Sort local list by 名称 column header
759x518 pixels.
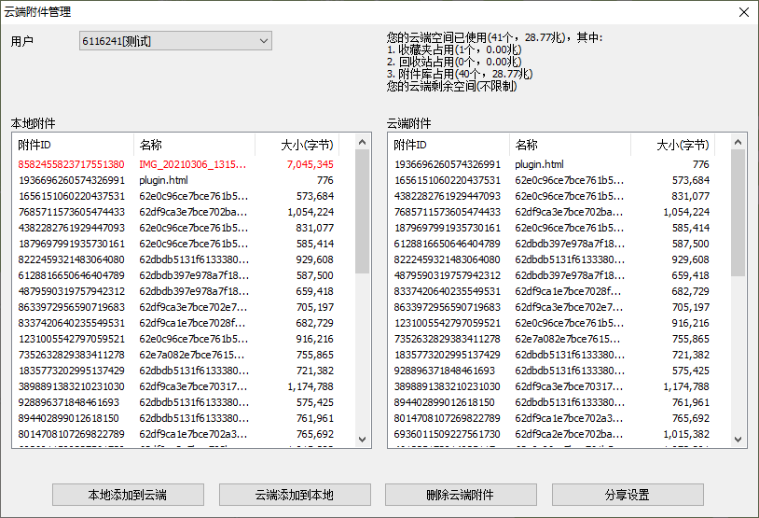click(x=194, y=145)
